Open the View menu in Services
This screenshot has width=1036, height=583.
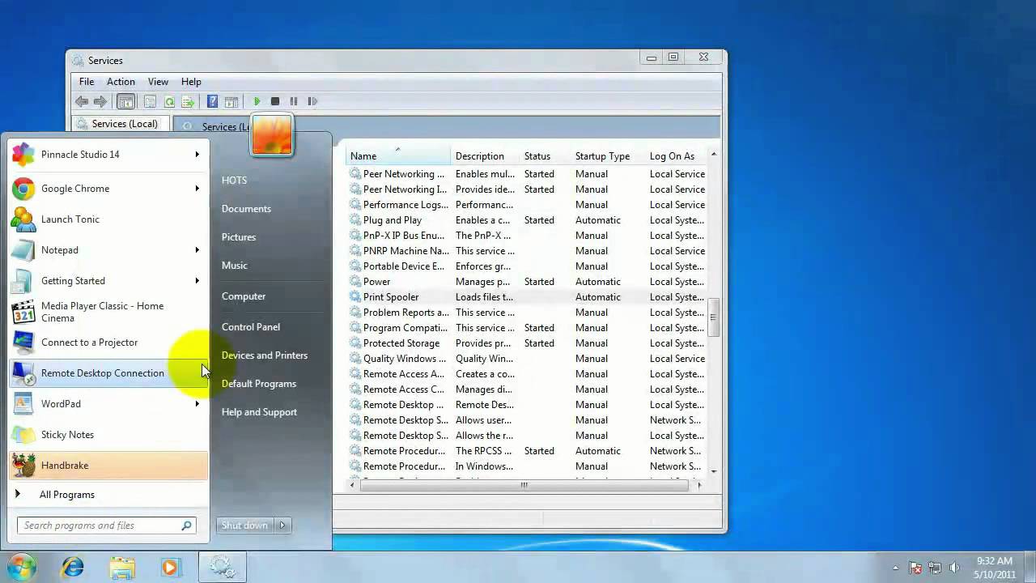(158, 82)
